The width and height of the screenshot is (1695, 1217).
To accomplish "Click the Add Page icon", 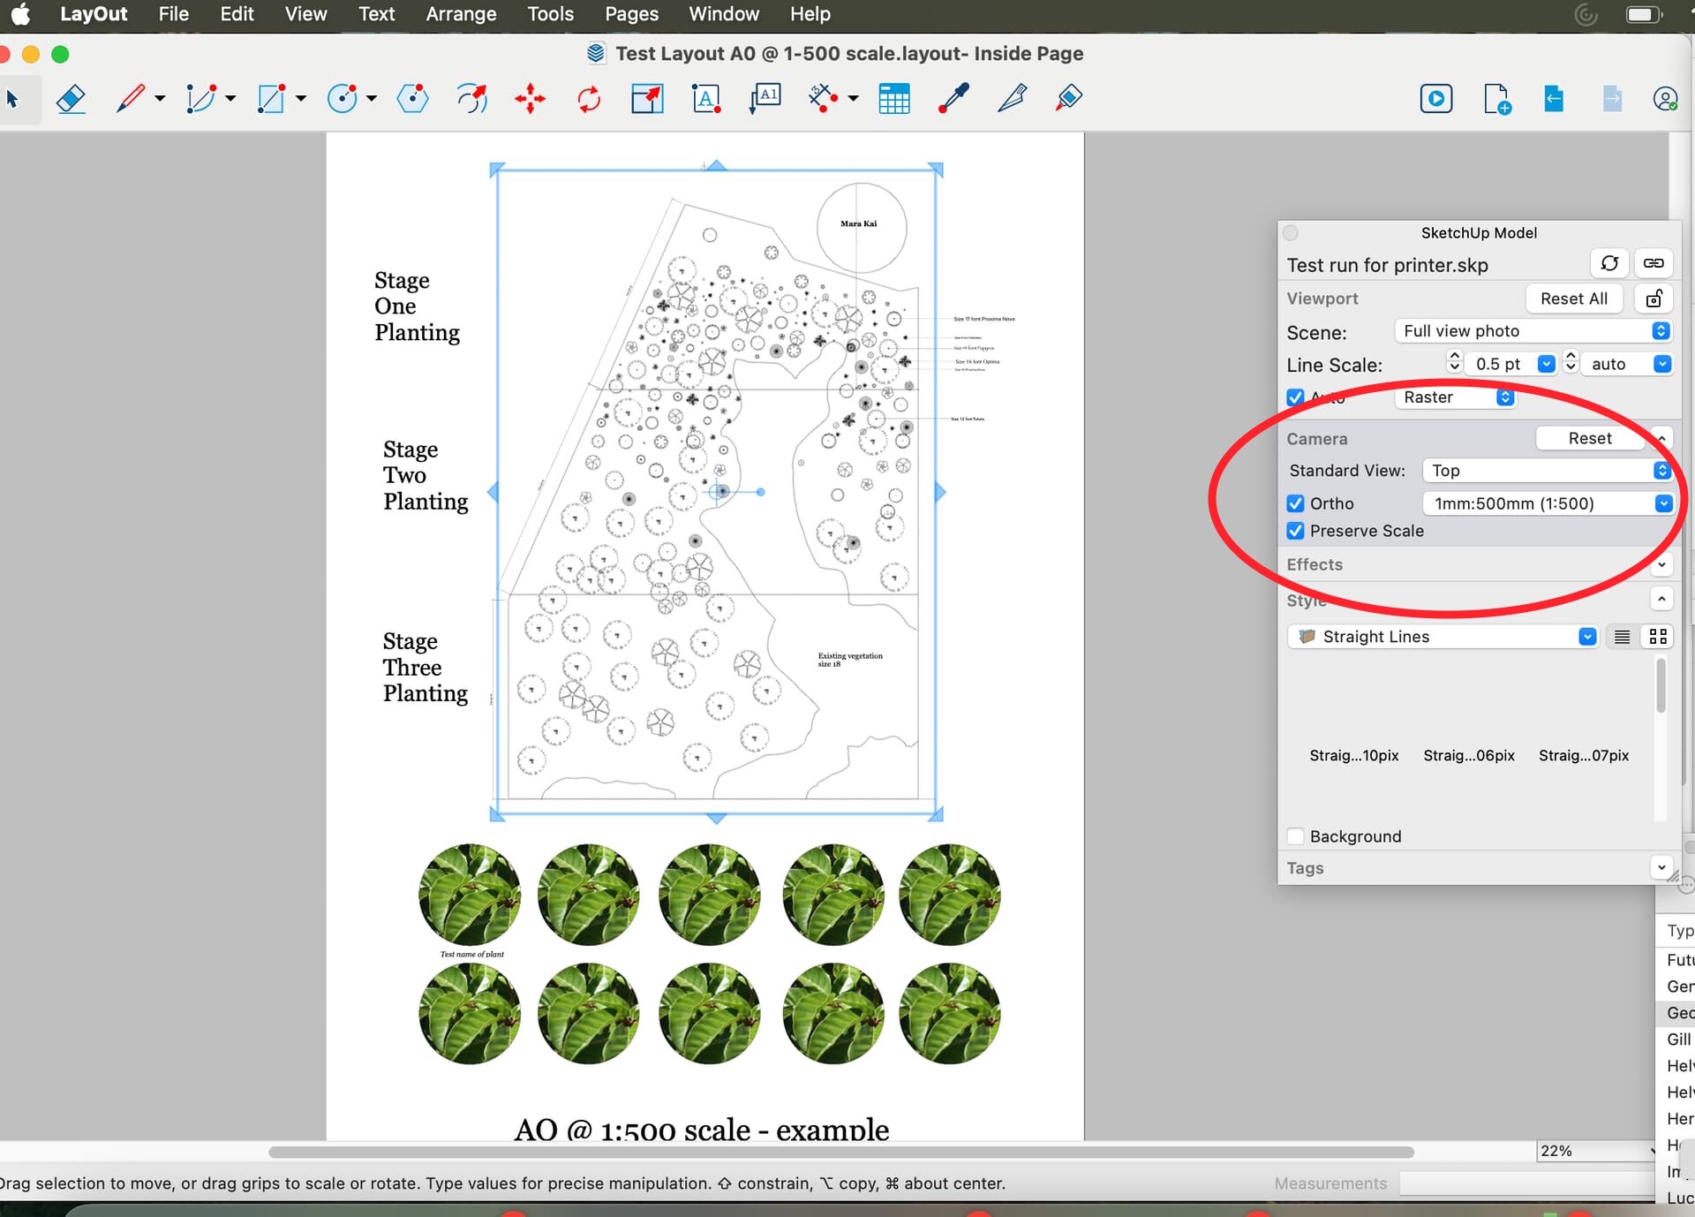I will [x=1496, y=98].
